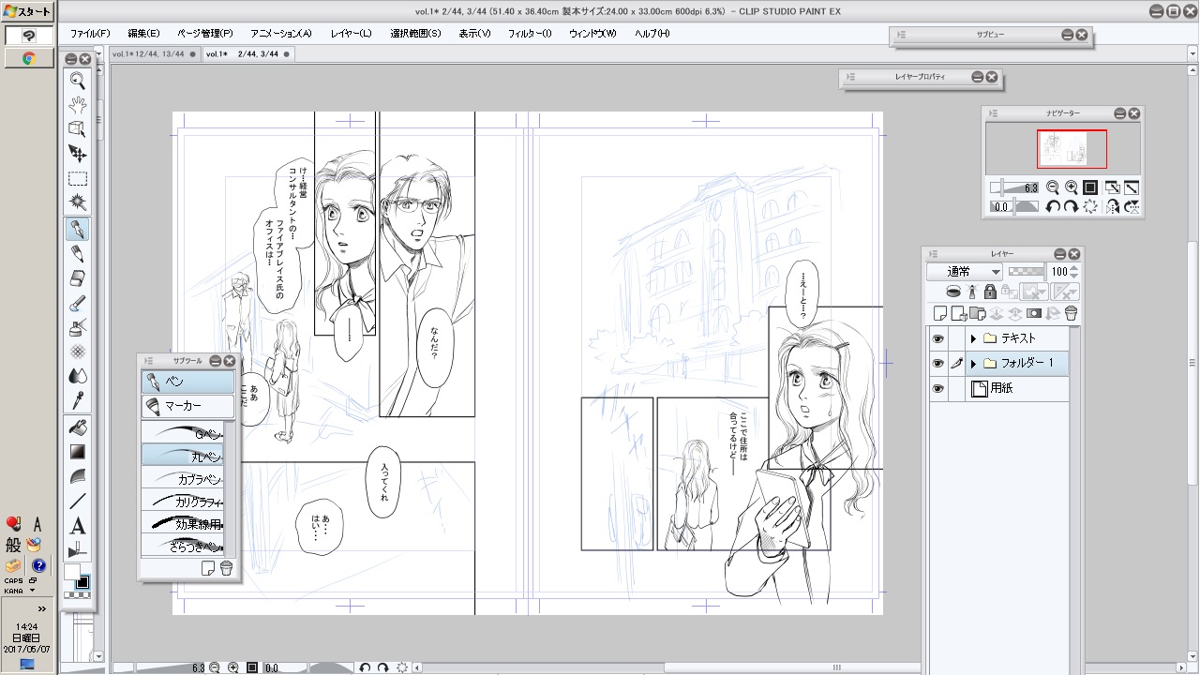1200x675 pixels.
Task: Switch to the vol.1 12/44, 13/44 tab
Action: (150, 54)
